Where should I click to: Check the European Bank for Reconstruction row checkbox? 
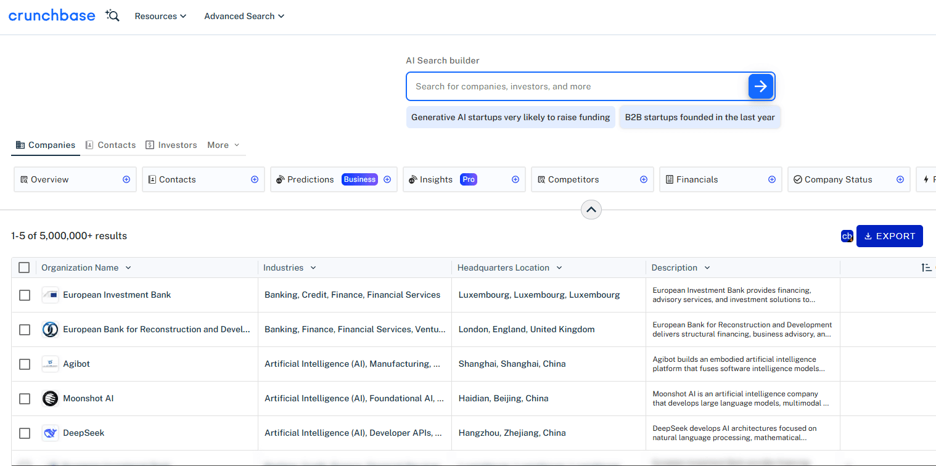pos(25,330)
